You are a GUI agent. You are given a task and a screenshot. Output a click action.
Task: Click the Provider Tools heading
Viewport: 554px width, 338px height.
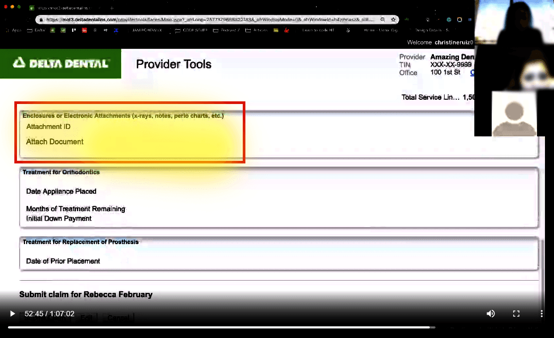click(x=174, y=64)
